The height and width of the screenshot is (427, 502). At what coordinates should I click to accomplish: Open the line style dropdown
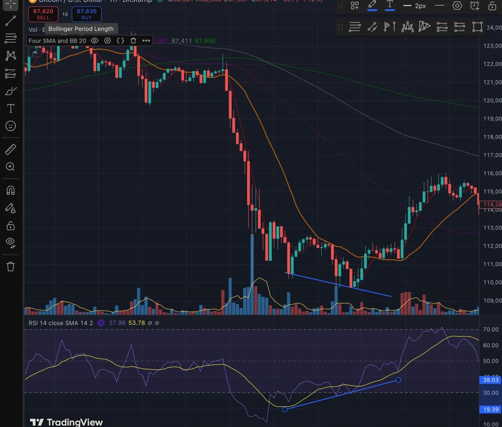pyautogui.click(x=439, y=5)
